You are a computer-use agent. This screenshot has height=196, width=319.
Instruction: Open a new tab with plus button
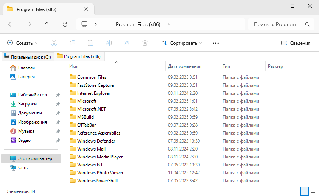point(103,9)
